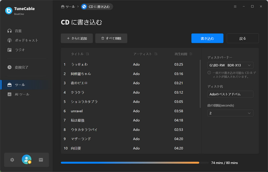
Task: Sort by タイトル column icon
Action: [87, 54]
